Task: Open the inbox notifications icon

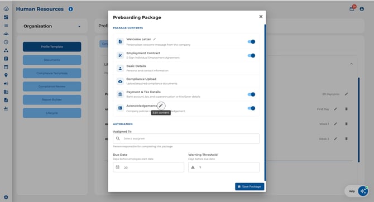Action: (352, 9)
